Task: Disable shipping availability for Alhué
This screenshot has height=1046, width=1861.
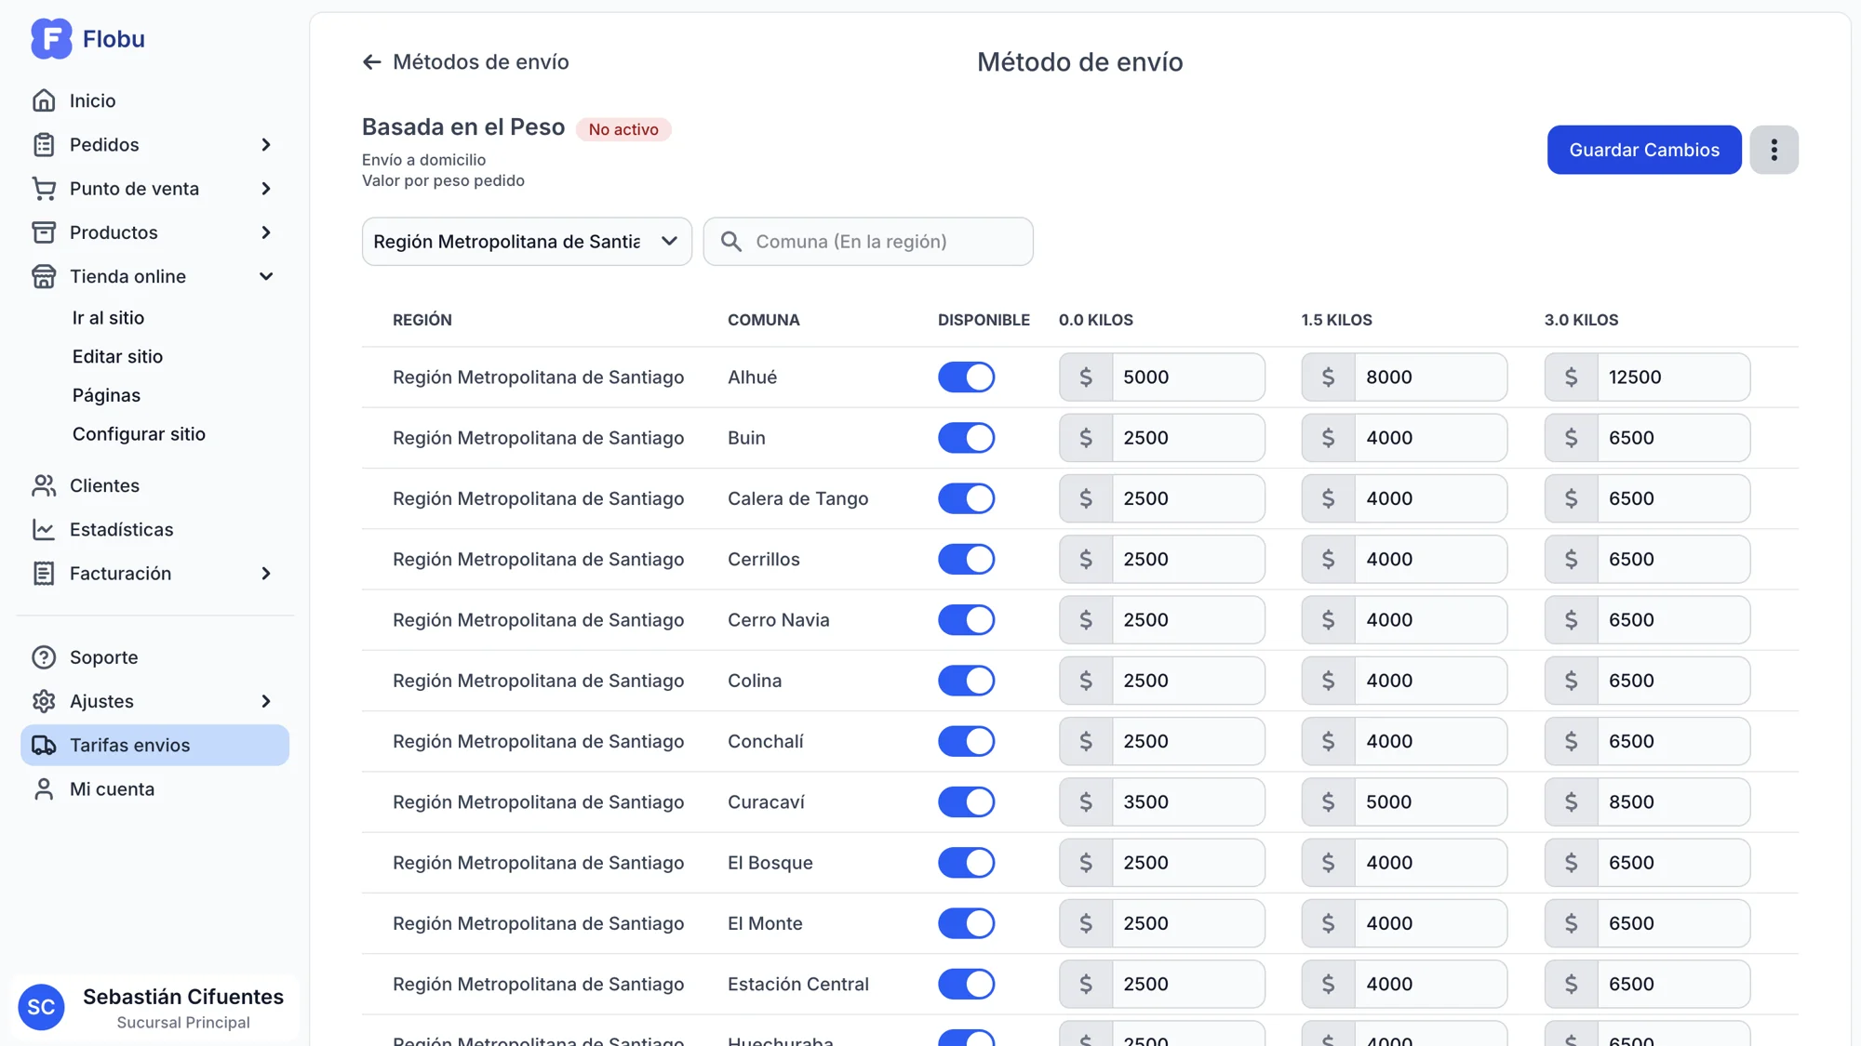Action: (x=966, y=377)
